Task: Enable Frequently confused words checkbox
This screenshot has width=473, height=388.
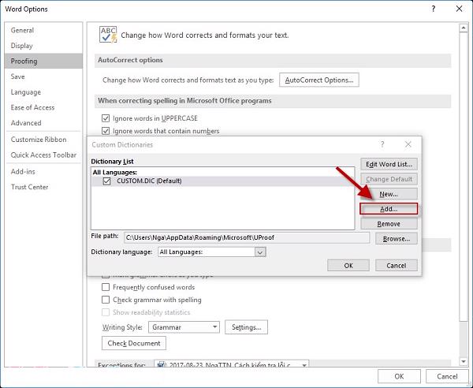Action: pos(106,287)
